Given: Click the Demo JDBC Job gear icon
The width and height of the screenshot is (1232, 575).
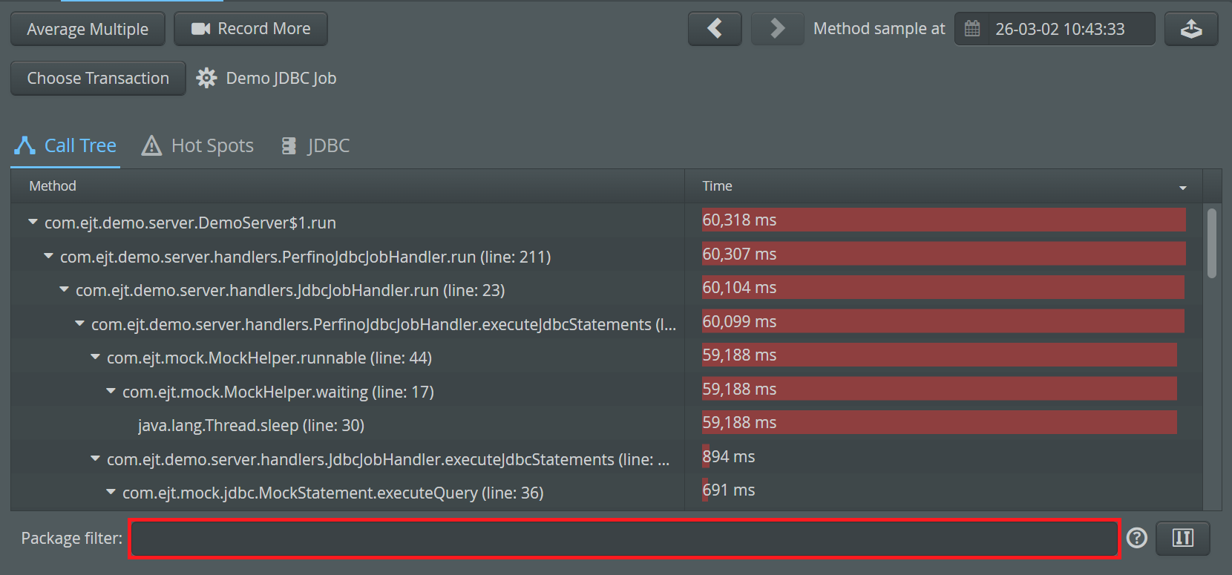Looking at the screenshot, I should pyautogui.click(x=206, y=78).
